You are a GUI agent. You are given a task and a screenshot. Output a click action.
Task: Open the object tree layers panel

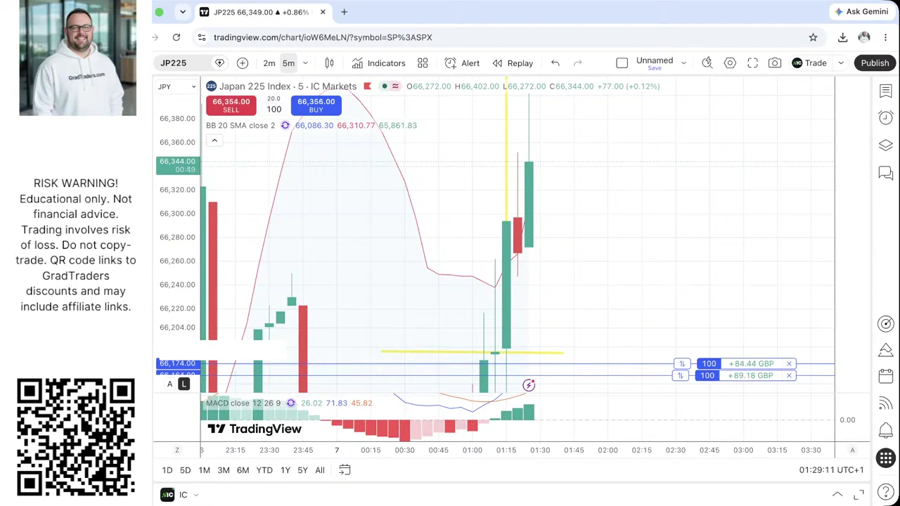[x=885, y=145]
